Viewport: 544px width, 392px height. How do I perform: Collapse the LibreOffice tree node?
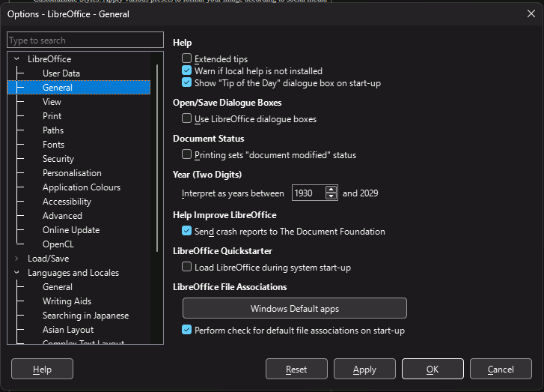pyautogui.click(x=16, y=59)
